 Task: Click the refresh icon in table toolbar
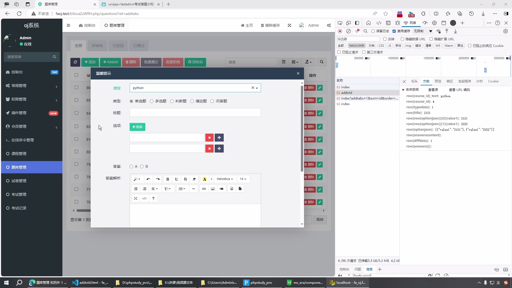tap(75, 62)
